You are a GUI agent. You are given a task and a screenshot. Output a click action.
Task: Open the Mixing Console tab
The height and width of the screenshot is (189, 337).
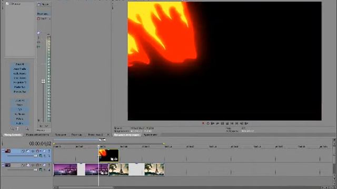click(x=13, y=135)
